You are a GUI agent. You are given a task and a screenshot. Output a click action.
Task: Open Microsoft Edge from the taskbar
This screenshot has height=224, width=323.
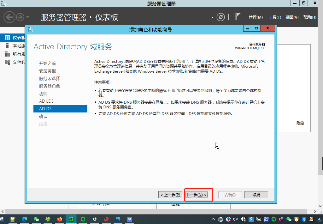[x=25, y=219]
